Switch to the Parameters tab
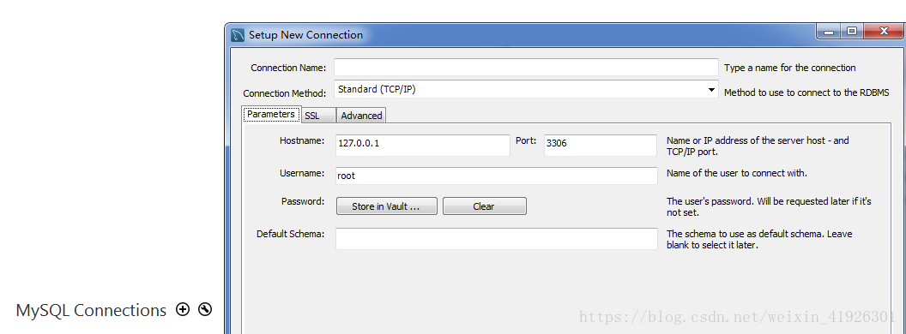This screenshot has height=334, width=906. tap(271, 114)
